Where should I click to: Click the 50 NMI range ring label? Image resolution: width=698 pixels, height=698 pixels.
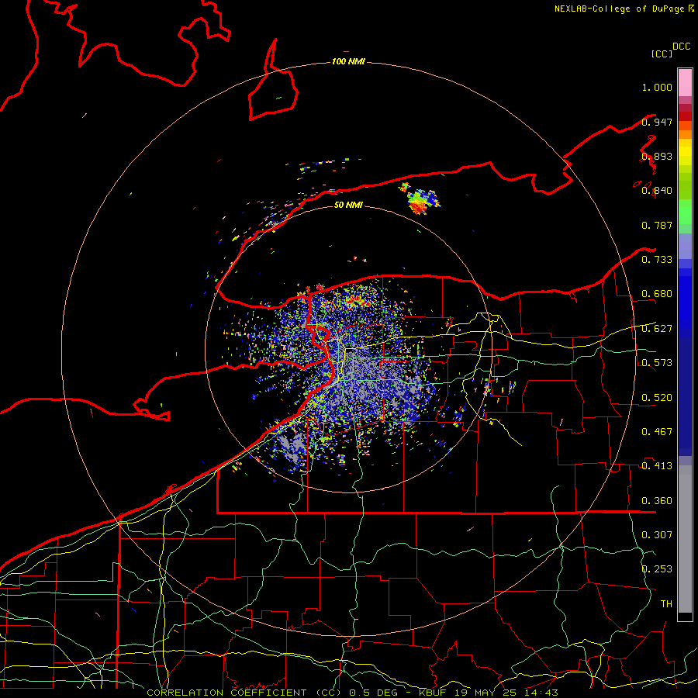pos(348,205)
